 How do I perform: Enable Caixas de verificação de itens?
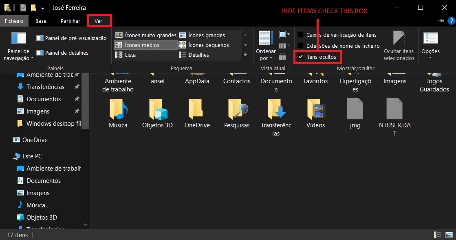pyautogui.click(x=301, y=35)
